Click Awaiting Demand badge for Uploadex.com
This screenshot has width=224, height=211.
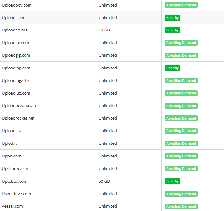point(181,43)
